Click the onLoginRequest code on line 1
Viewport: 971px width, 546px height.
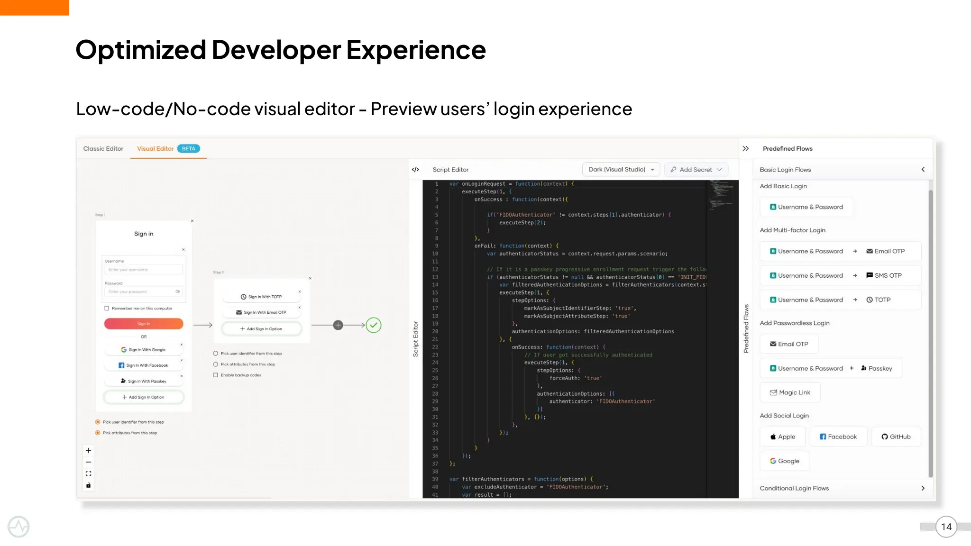[x=484, y=184]
